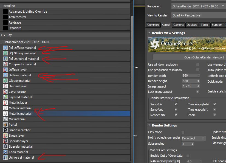Screen dimensions: 226x163
Task: Toggle the Render size statistic checkbox
Action: tap(176, 115)
